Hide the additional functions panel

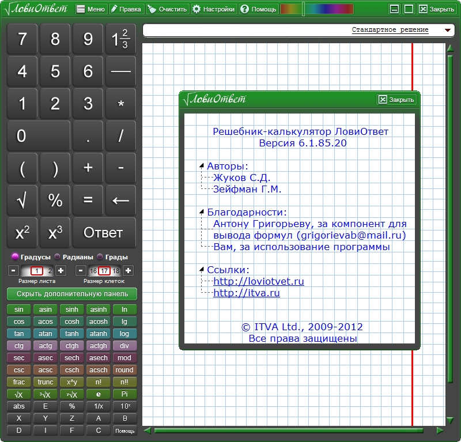point(72,294)
